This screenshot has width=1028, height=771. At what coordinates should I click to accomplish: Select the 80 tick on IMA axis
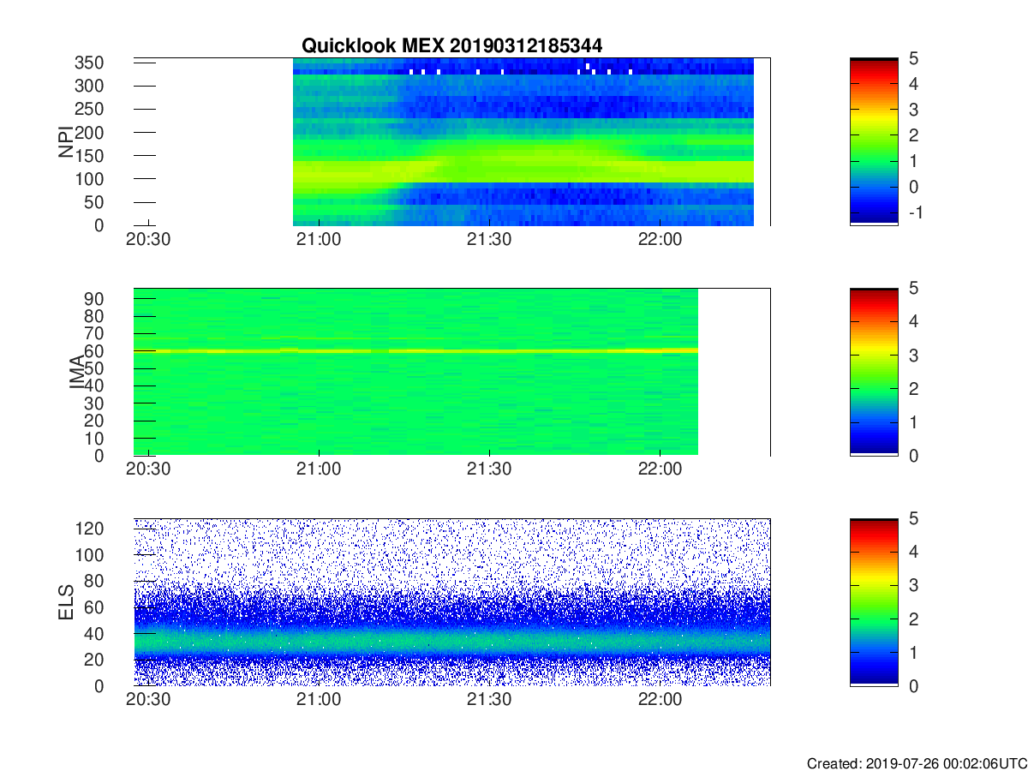point(93,316)
